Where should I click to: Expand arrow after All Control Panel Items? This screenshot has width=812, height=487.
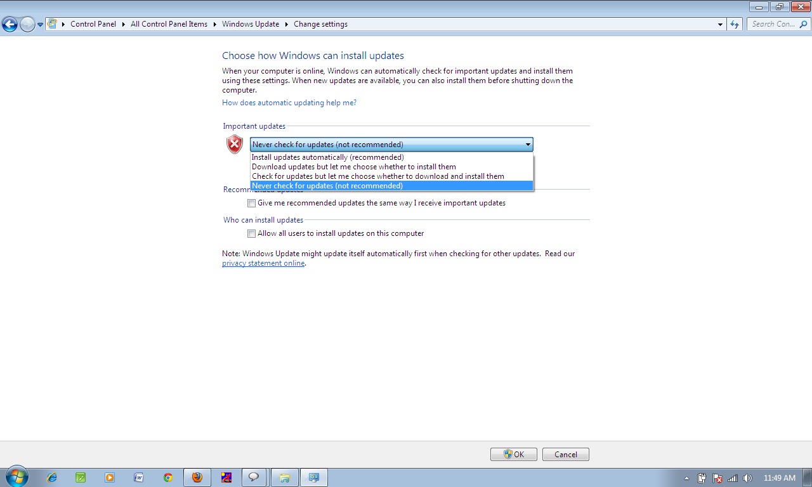point(214,24)
